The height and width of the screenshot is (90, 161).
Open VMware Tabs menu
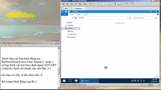click(x=80, y=4)
